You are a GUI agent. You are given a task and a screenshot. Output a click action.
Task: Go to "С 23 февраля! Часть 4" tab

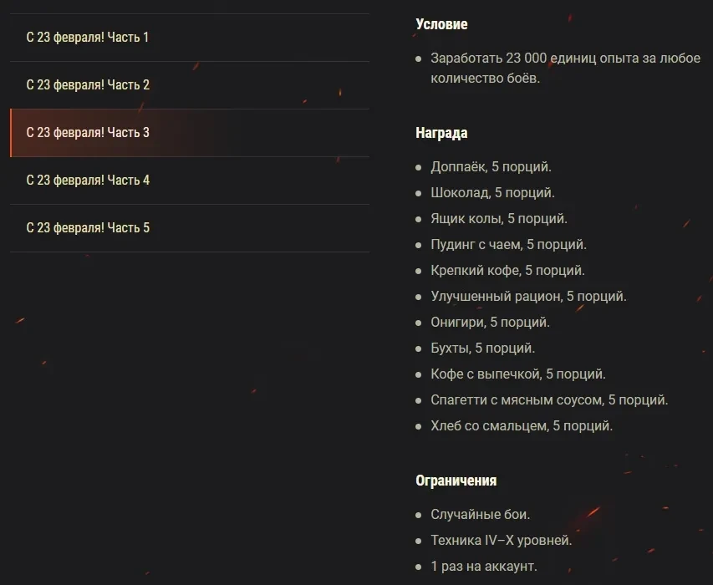point(88,181)
